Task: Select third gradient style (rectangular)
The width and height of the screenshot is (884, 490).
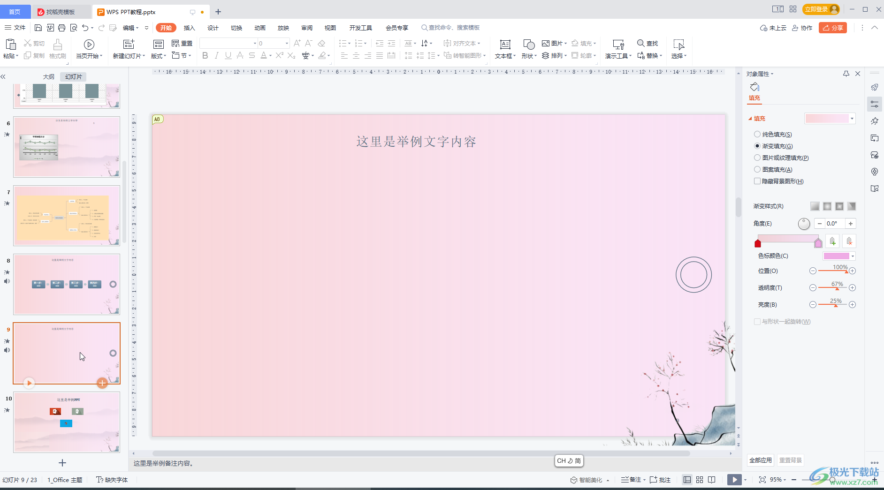Action: 839,206
